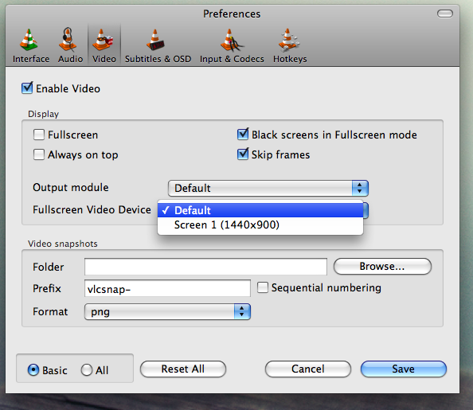Click the Reset All button
This screenshot has width=473, height=410.
tap(183, 369)
